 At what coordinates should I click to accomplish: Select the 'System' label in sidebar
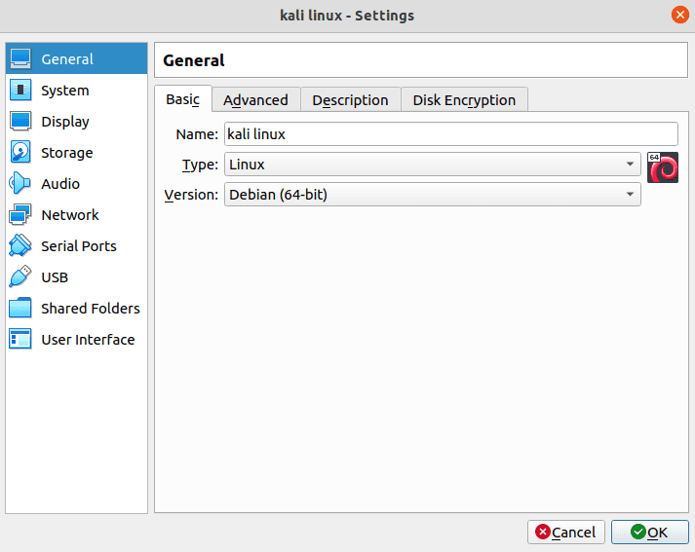tap(65, 91)
